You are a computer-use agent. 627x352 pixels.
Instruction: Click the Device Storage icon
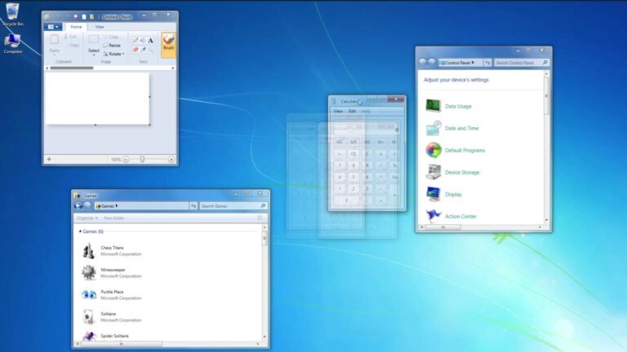pyautogui.click(x=433, y=172)
